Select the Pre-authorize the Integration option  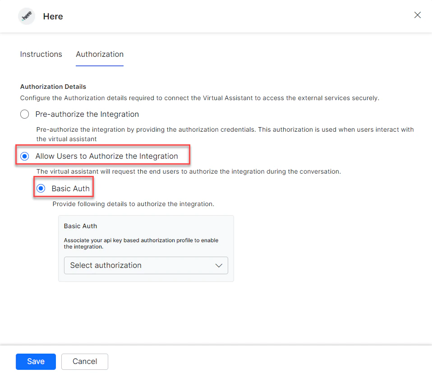[24, 114]
